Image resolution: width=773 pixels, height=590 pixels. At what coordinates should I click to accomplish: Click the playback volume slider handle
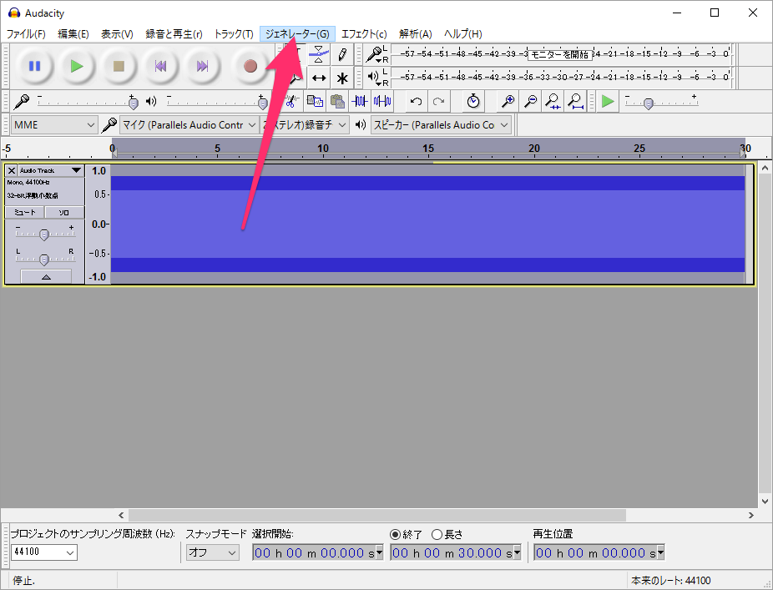263,103
